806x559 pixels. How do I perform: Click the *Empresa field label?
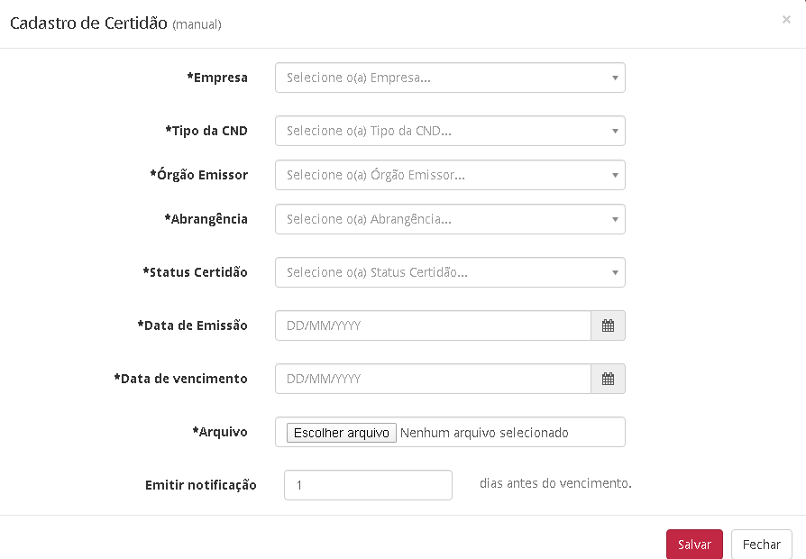coord(217,78)
